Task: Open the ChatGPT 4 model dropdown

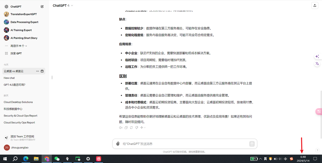Action: (63, 5)
